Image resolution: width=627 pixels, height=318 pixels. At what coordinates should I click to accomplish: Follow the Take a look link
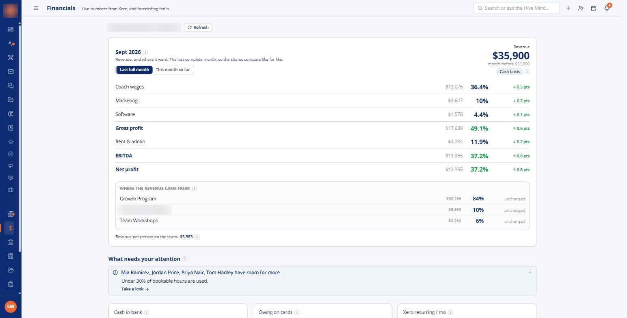135,289
